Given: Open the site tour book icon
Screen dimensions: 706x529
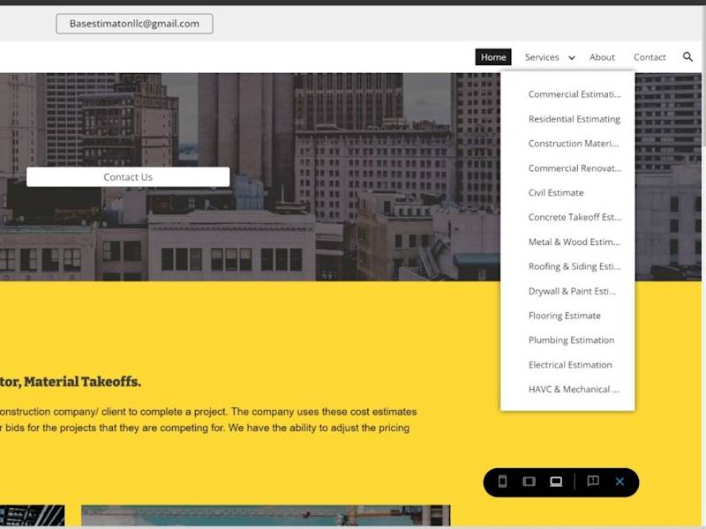Looking at the screenshot, I should point(593,481).
